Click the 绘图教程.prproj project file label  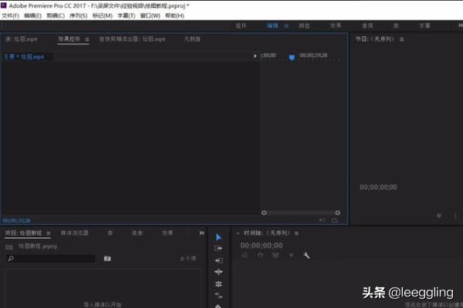[x=38, y=246]
